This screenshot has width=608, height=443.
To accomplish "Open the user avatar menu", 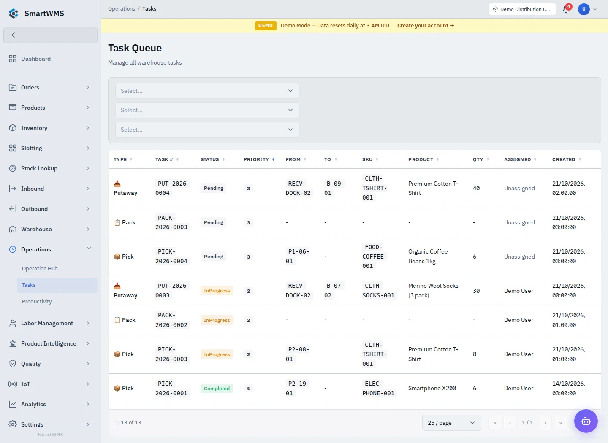I will tap(584, 9).
